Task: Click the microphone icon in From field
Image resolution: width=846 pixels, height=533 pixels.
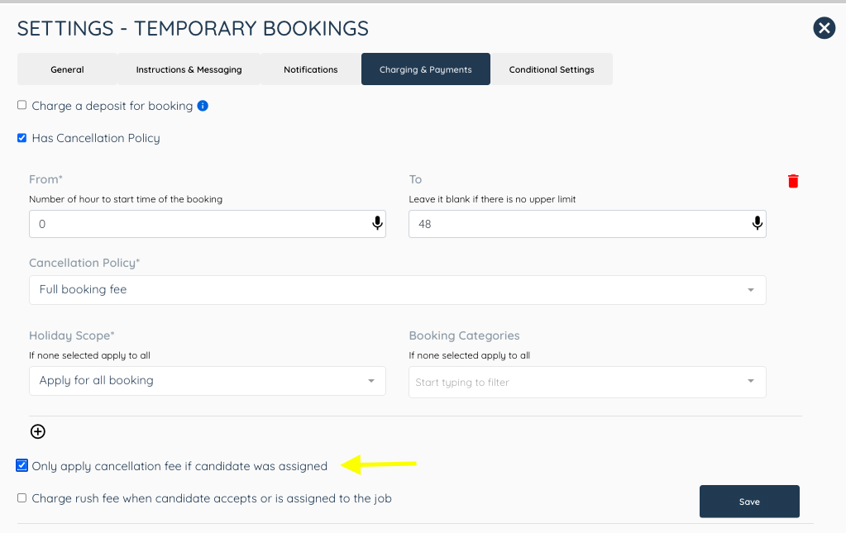Action: point(377,223)
